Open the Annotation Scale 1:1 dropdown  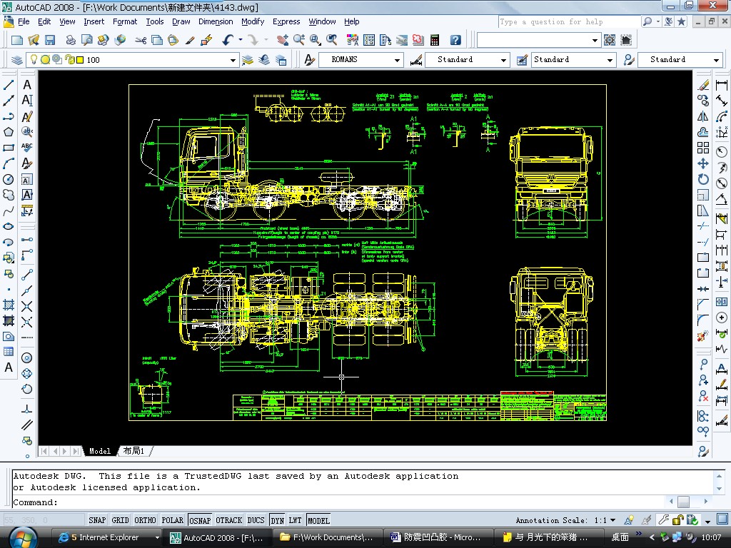[x=612, y=521]
